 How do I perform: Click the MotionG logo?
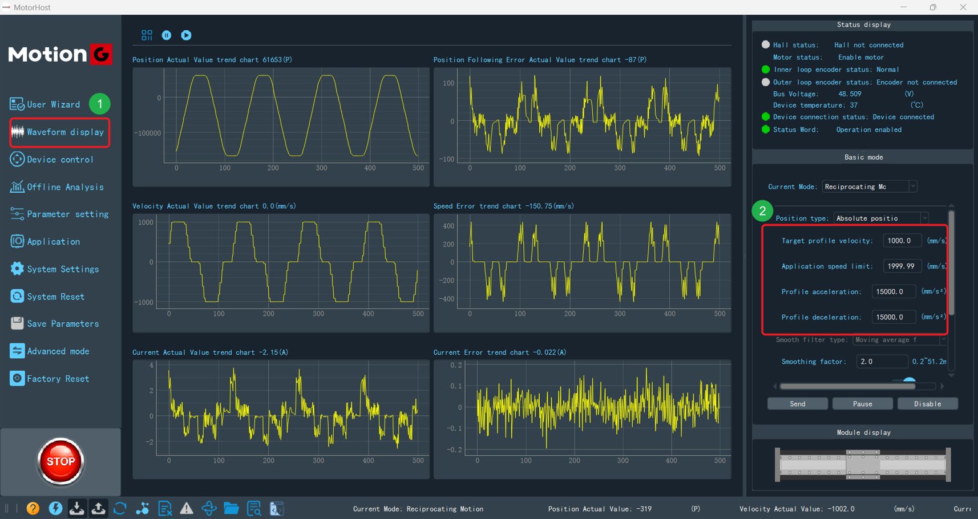tap(60, 54)
